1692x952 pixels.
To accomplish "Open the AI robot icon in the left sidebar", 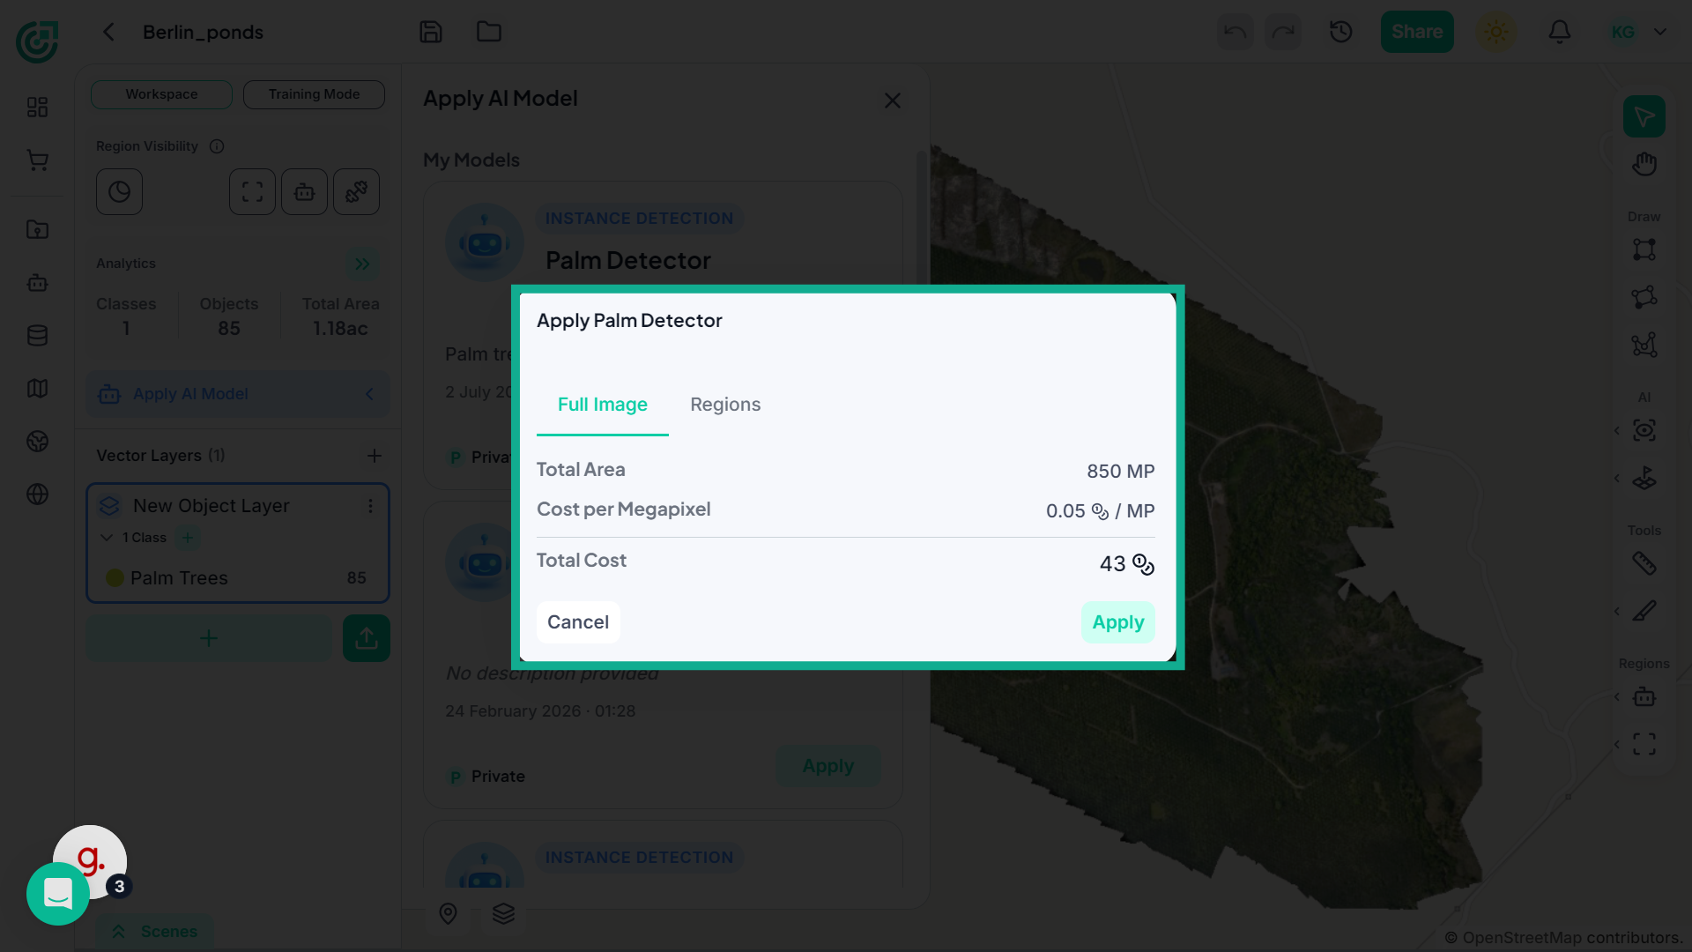I will coord(37,283).
